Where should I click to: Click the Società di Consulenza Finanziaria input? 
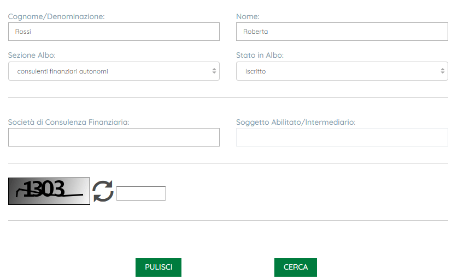point(114,137)
